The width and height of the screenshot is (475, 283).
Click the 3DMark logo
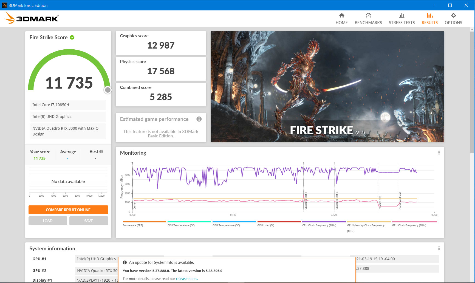click(x=31, y=18)
